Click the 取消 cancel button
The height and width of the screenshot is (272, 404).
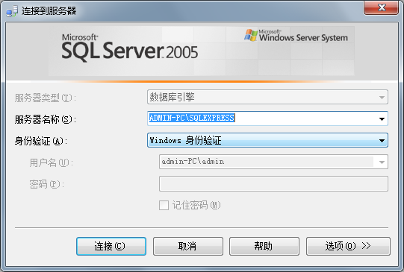point(188,246)
